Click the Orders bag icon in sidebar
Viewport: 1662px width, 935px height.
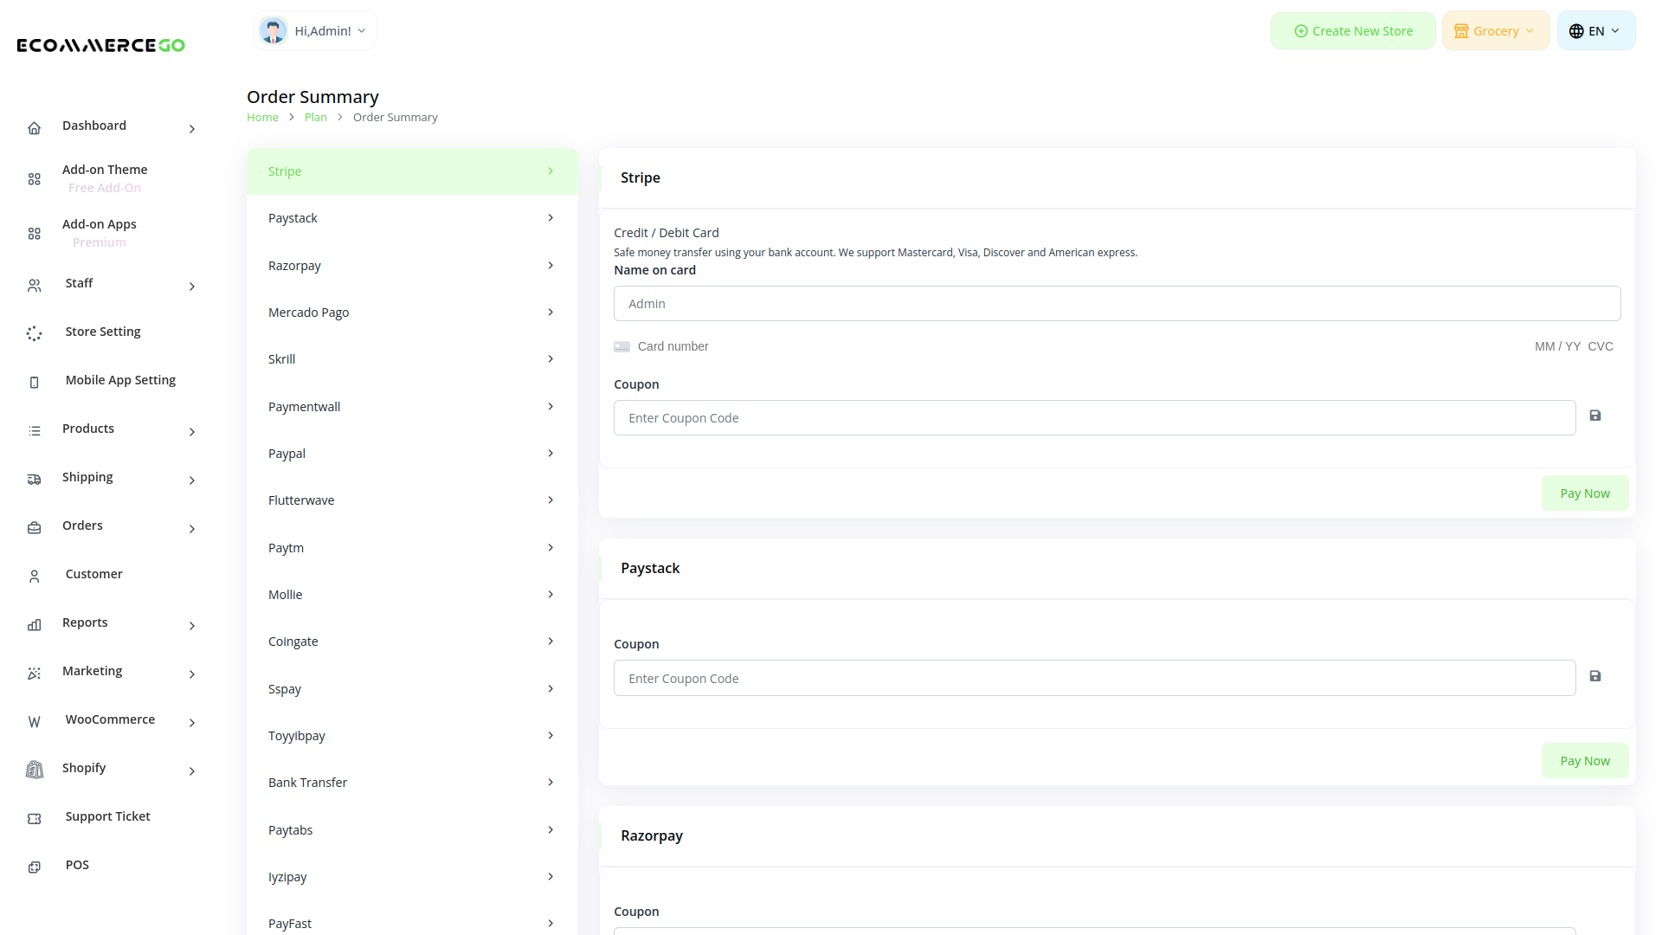tap(34, 527)
